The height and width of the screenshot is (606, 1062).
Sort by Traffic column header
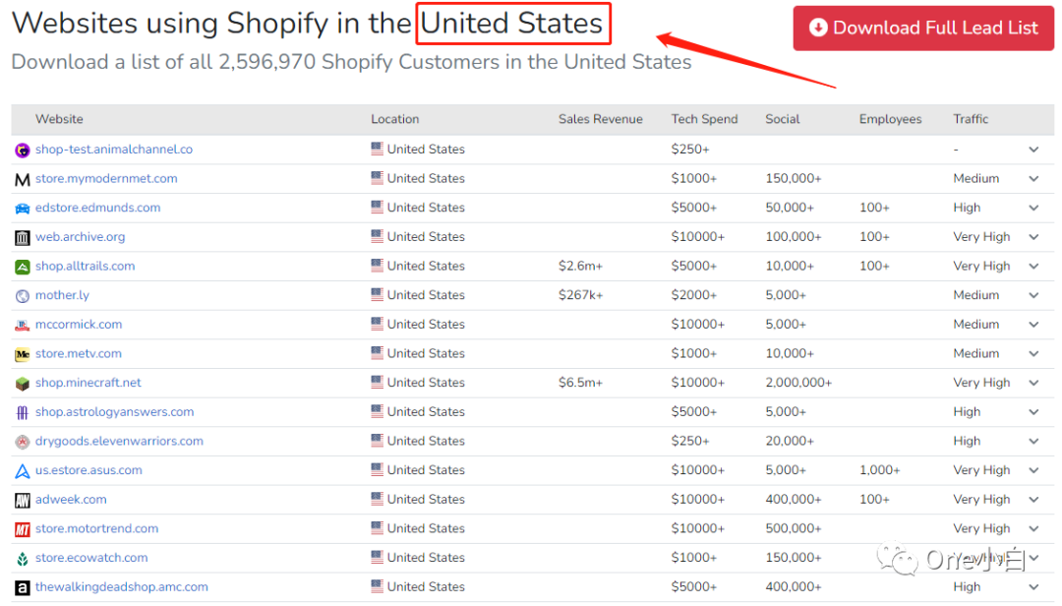point(971,119)
